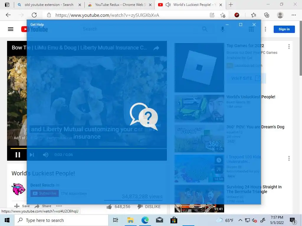The height and width of the screenshot is (226, 302).
Task: Mute the video player volume icon
Action: 46,155
